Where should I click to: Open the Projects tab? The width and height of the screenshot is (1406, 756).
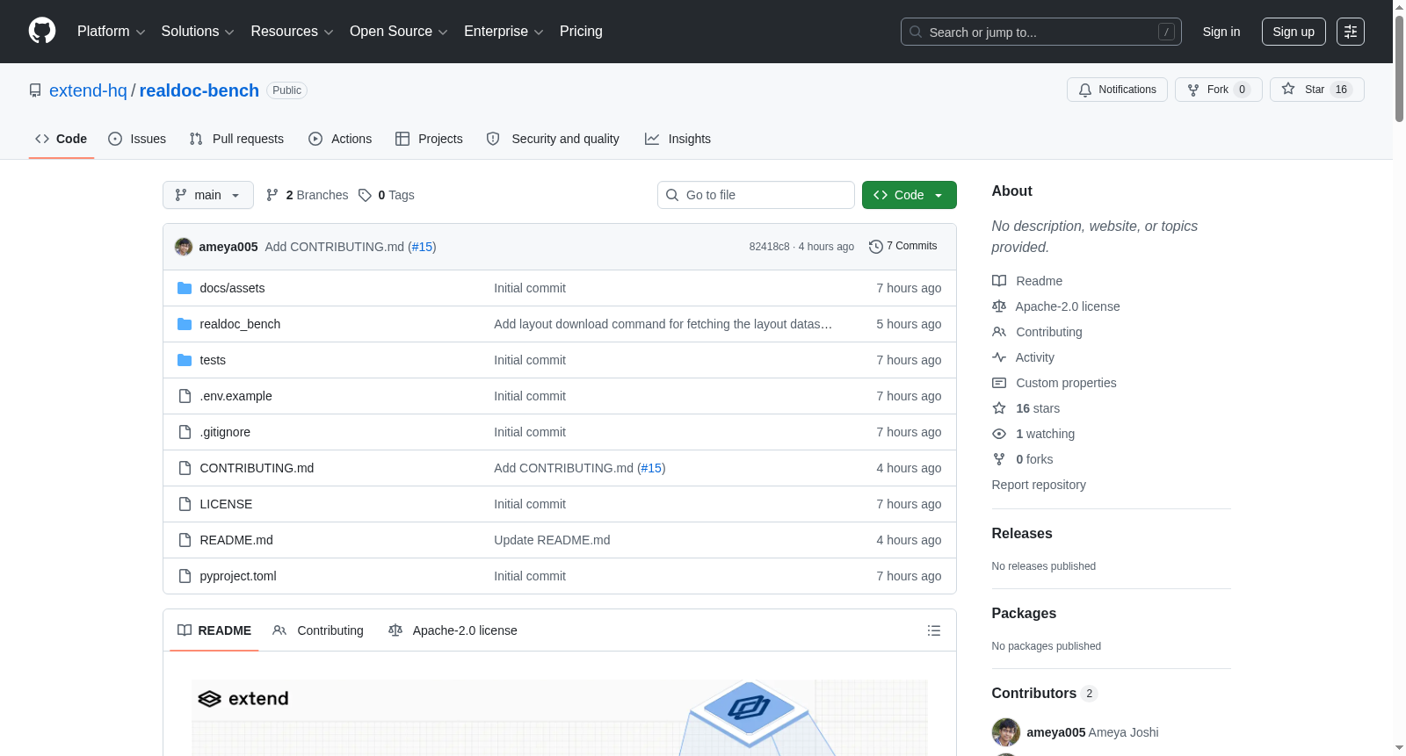429,139
